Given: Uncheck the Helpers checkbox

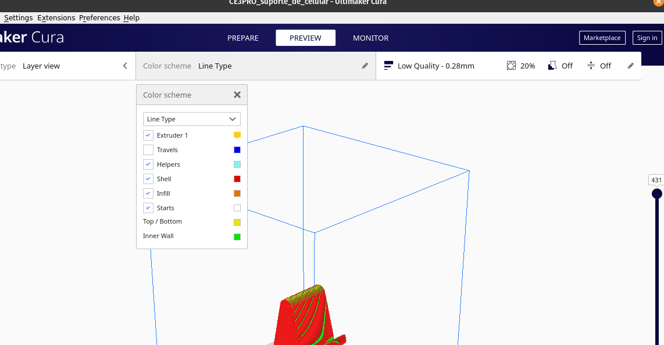Looking at the screenshot, I should click(x=148, y=164).
